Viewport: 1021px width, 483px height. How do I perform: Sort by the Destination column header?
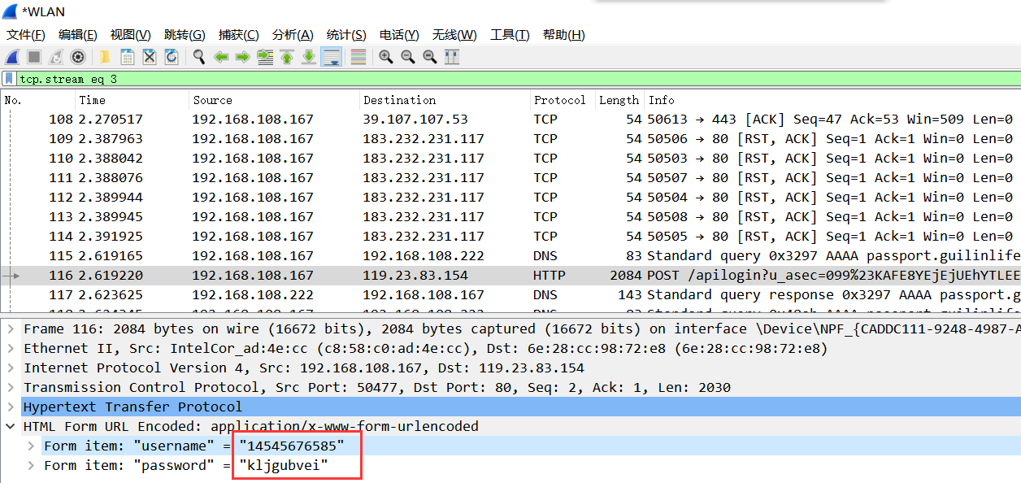pyautogui.click(x=445, y=100)
